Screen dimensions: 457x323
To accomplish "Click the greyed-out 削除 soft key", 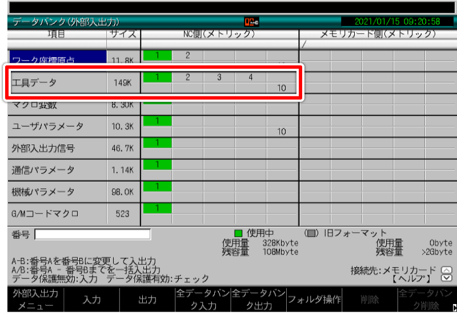I will [370, 299].
